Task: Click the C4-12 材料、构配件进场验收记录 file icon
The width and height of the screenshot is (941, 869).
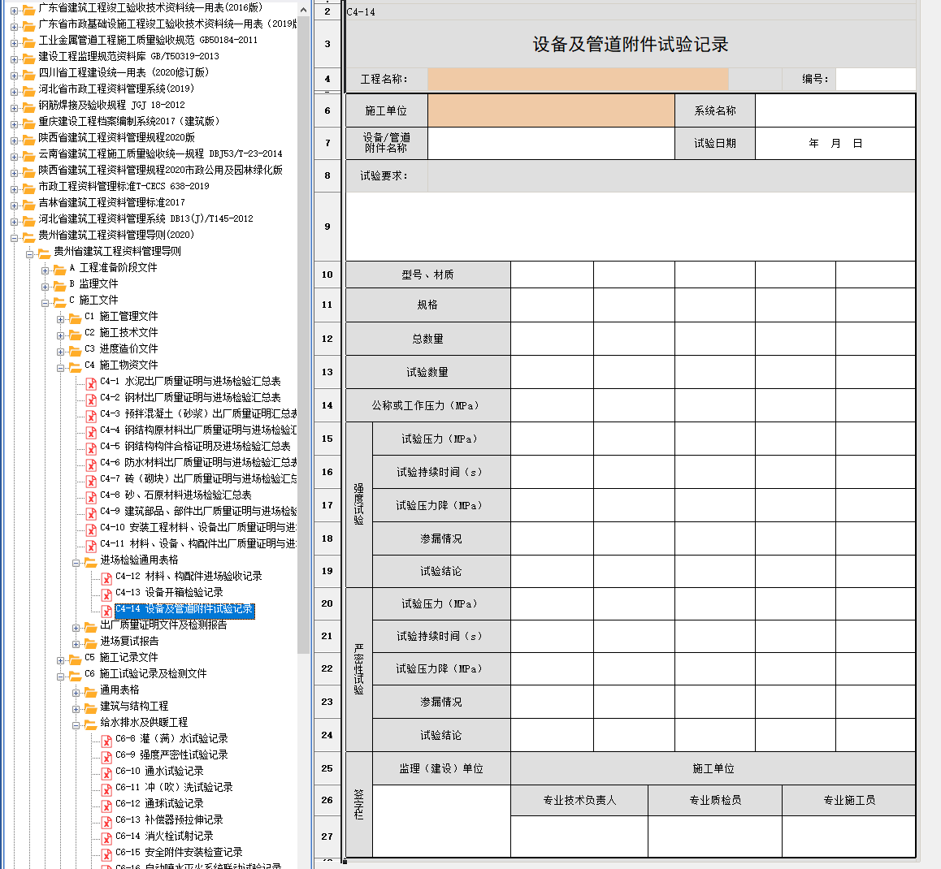Action: coord(106,578)
